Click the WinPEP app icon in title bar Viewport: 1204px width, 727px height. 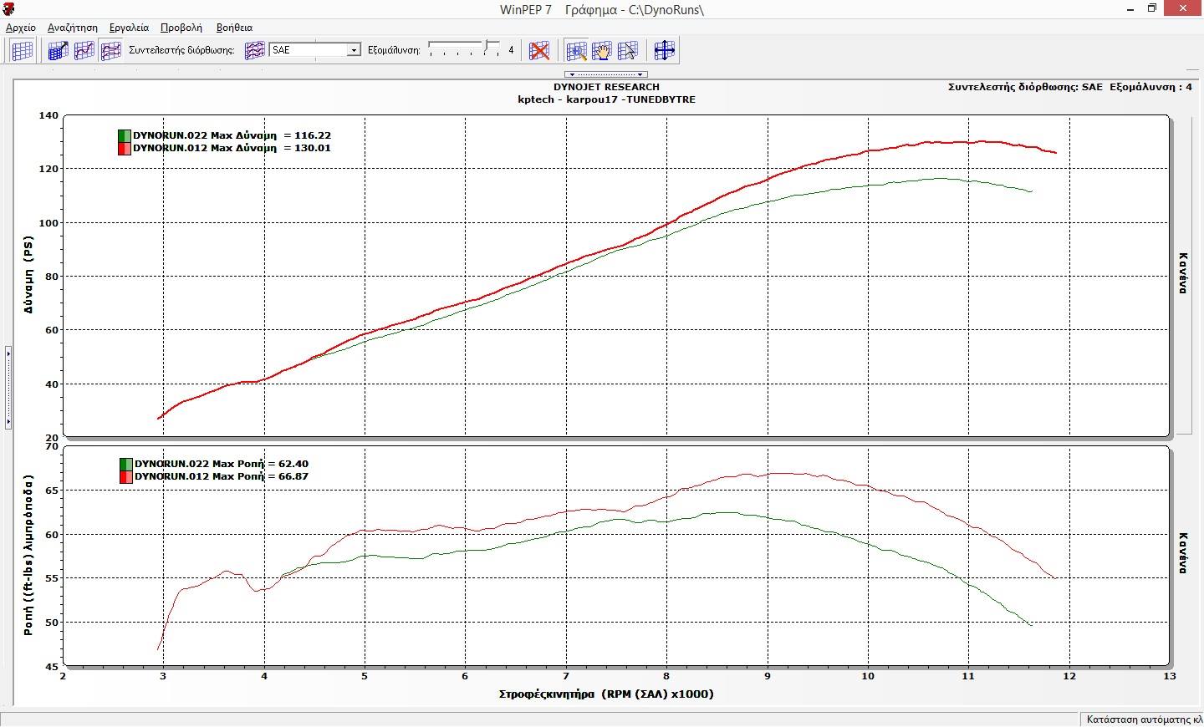click(x=9, y=9)
